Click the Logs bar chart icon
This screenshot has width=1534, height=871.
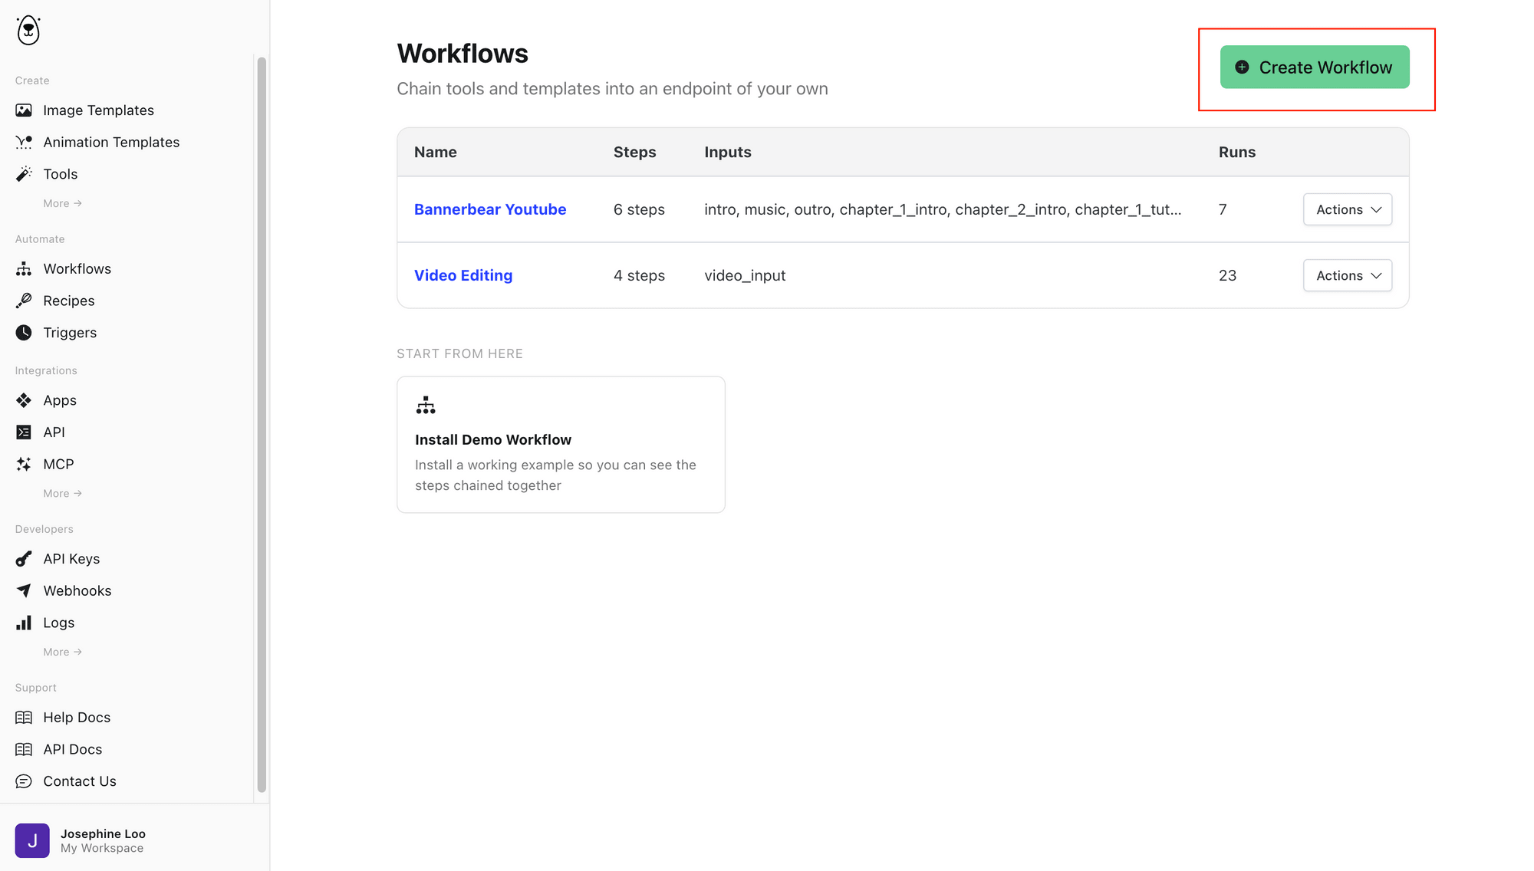[24, 623]
